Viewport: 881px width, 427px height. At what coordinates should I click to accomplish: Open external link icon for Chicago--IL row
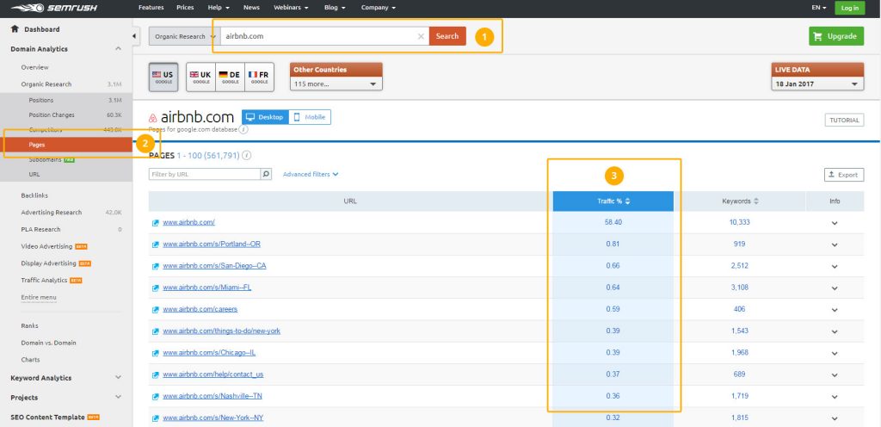[x=156, y=353]
